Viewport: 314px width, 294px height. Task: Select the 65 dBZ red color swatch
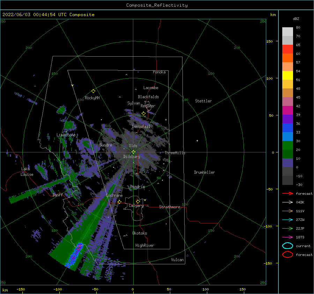click(287, 49)
